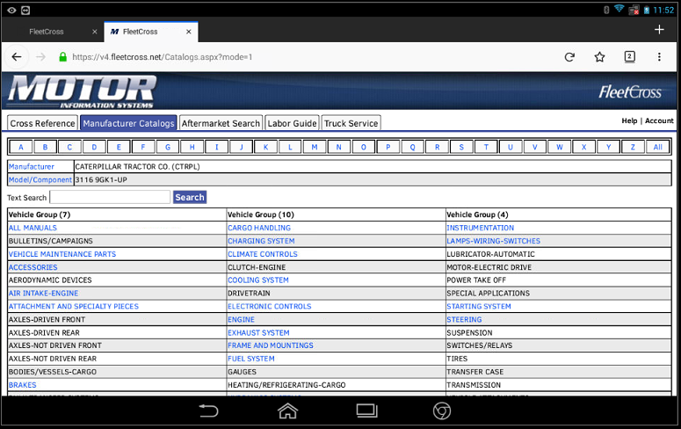Viewport: 681px width, 429px height.
Task: Go back using the browser back arrow
Action: [x=17, y=57]
